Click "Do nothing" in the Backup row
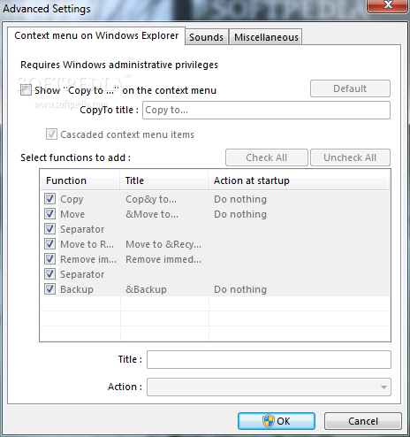 [x=240, y=289]
